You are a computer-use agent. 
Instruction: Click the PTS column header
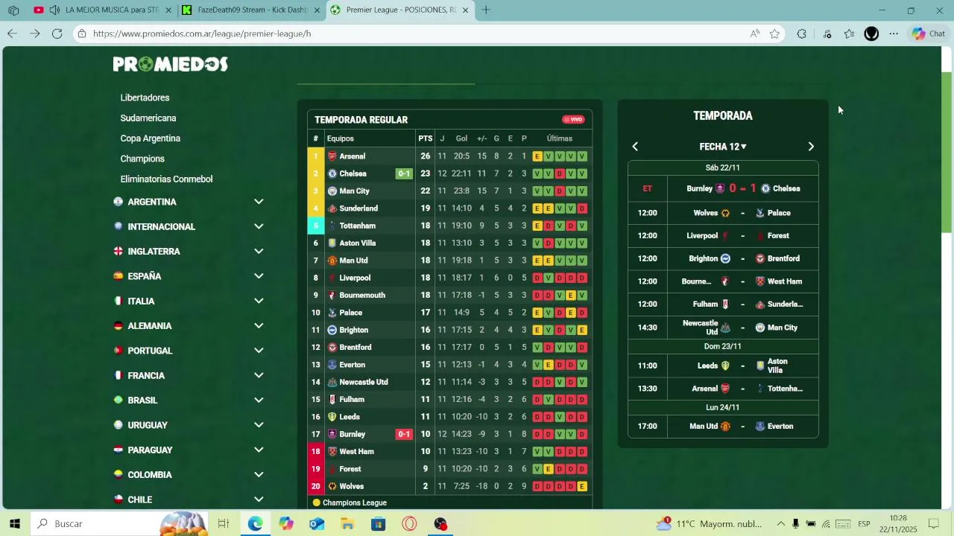(x=426, y=138)
